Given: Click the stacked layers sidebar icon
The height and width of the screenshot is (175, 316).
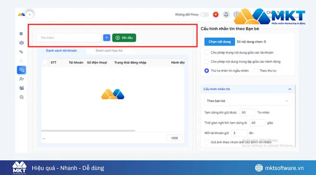Looking at the screenshot, I should [x=21, y=43].
